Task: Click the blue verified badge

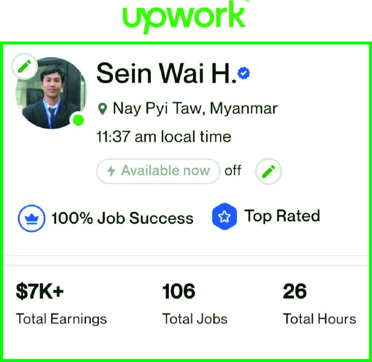Action: point(244,73)
